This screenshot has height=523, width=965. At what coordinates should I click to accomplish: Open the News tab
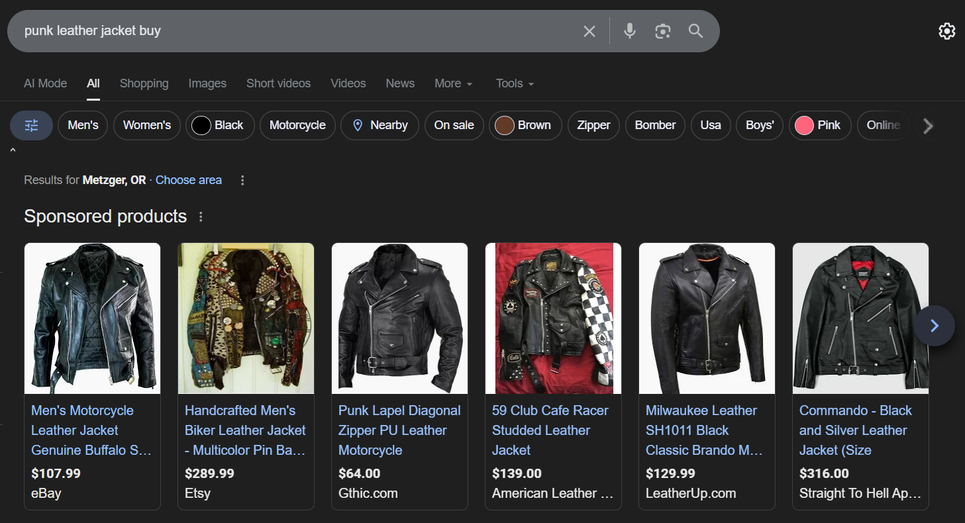[x=400, y=83]
